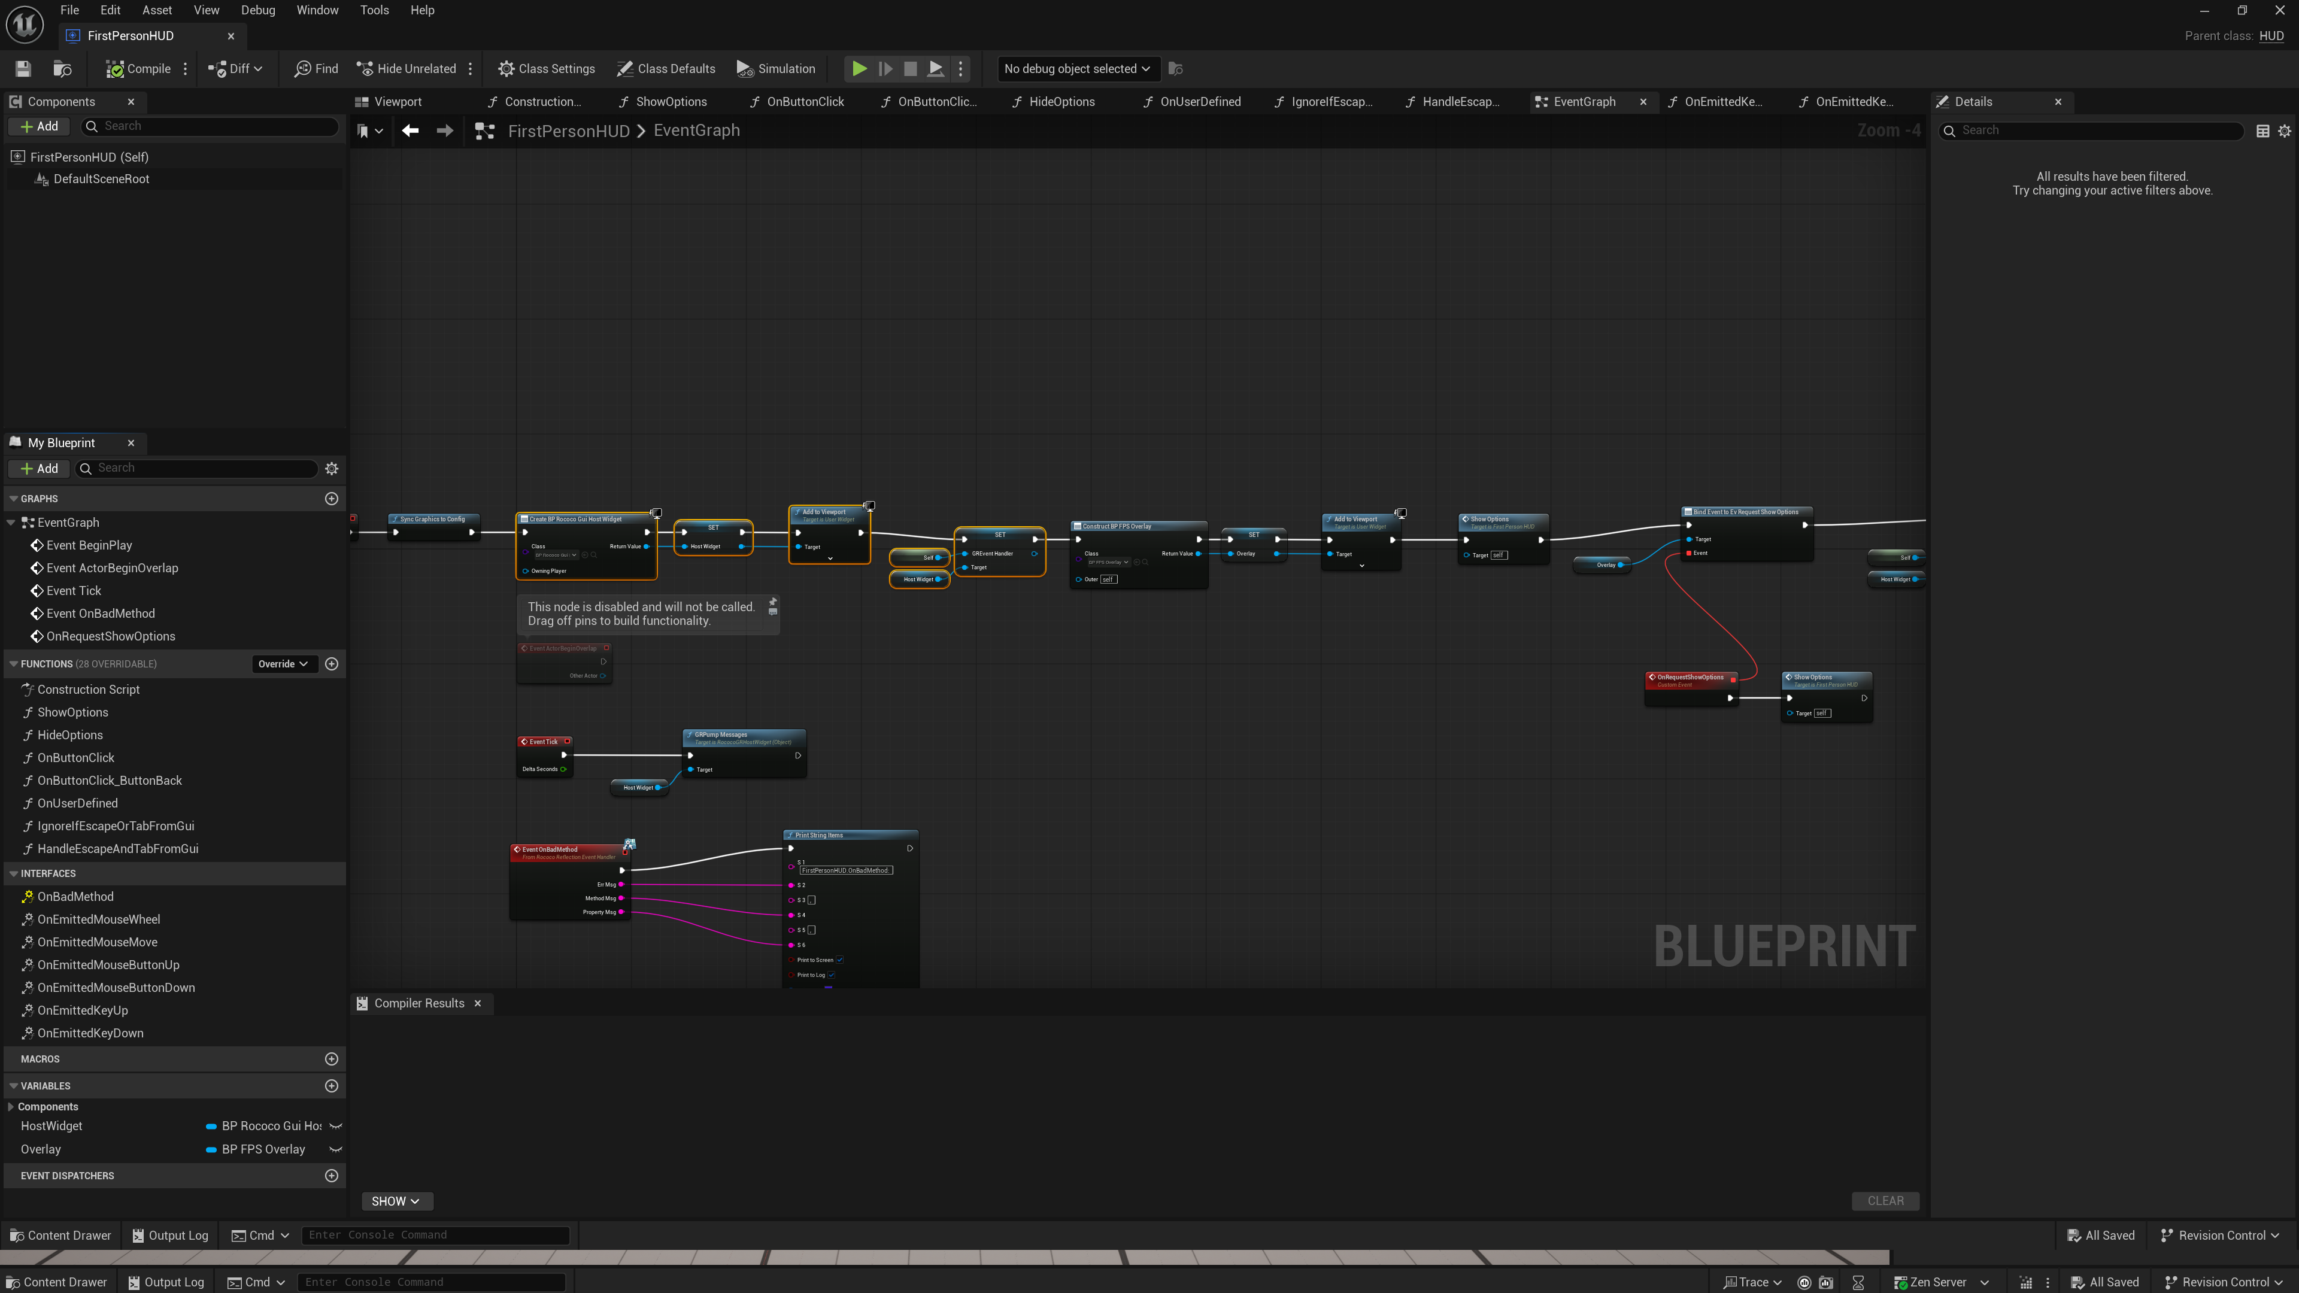
Task: Click the Overlay variable type color pill
Action: [x=211, y=1149]
